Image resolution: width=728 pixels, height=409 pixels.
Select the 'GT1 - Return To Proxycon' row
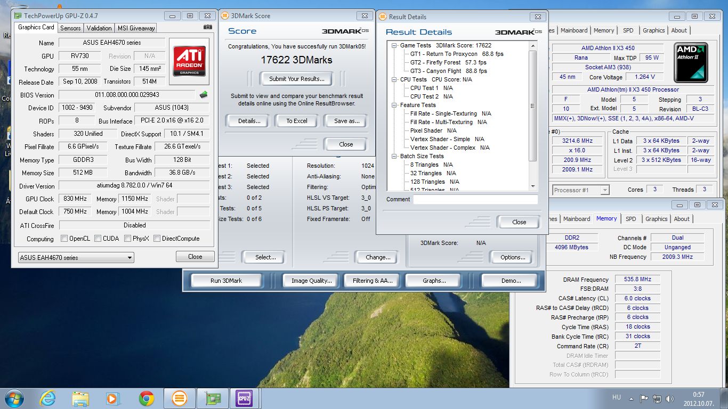tap(457, 54)
